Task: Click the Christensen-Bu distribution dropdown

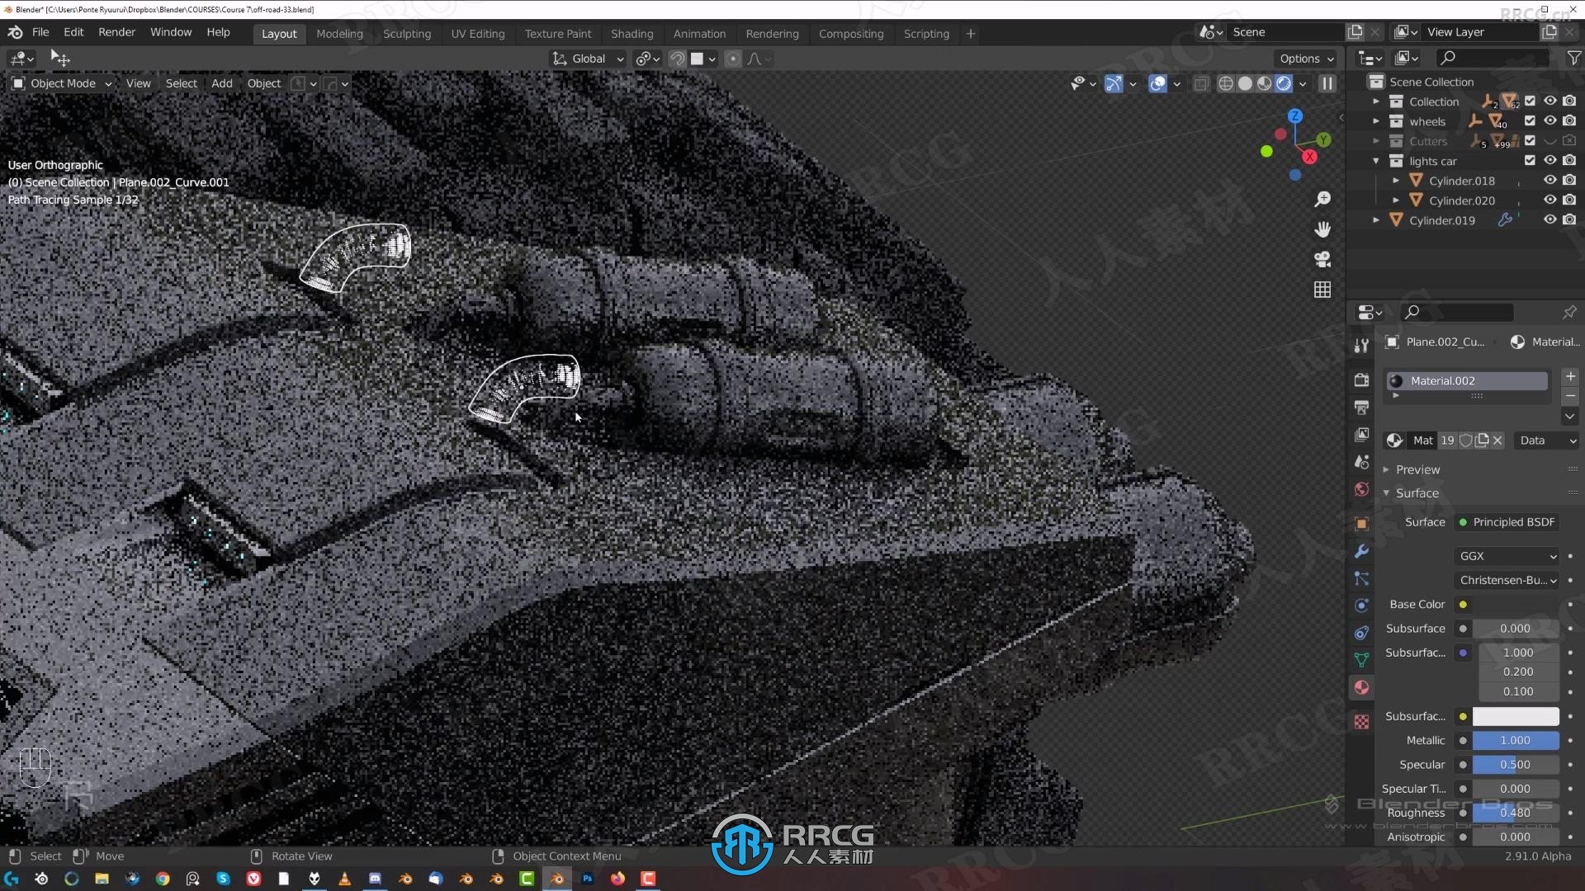Action: point(1507,580)
